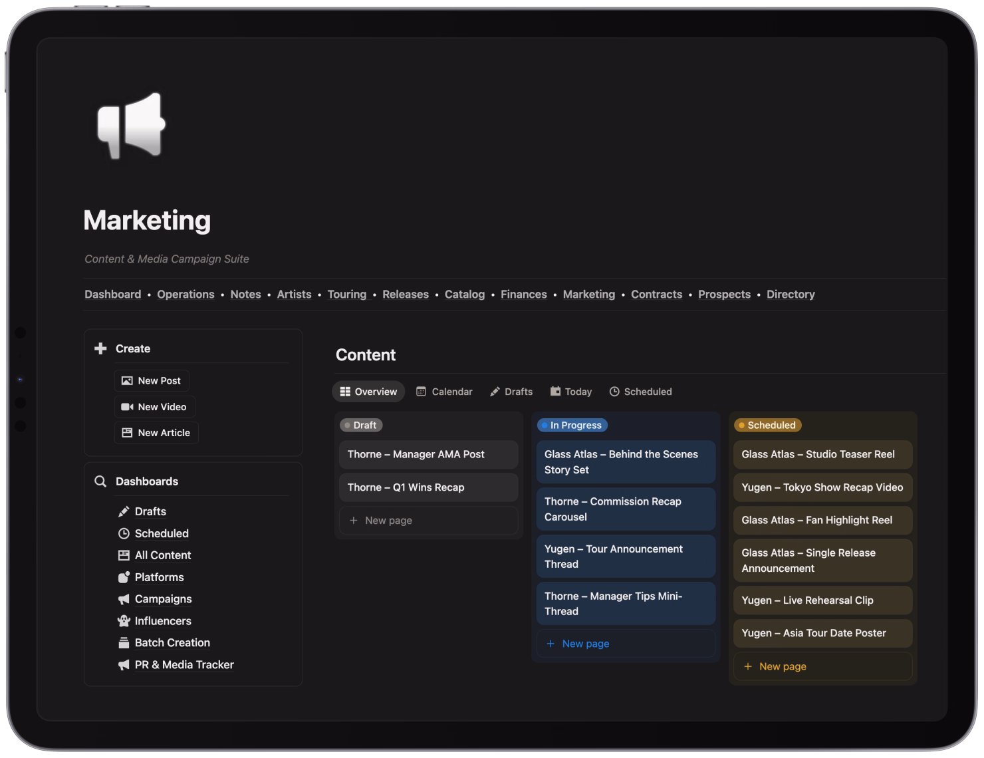Click the megaphone page icon

tap(132, 126)
